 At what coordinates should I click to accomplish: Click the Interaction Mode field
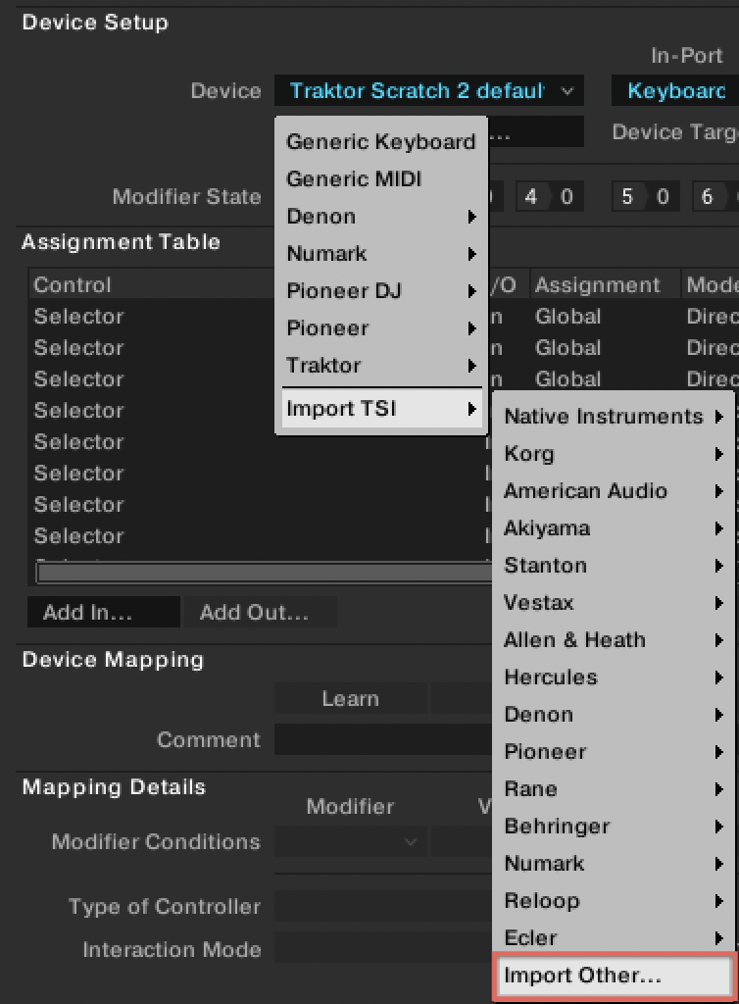[x=382, y=948]
